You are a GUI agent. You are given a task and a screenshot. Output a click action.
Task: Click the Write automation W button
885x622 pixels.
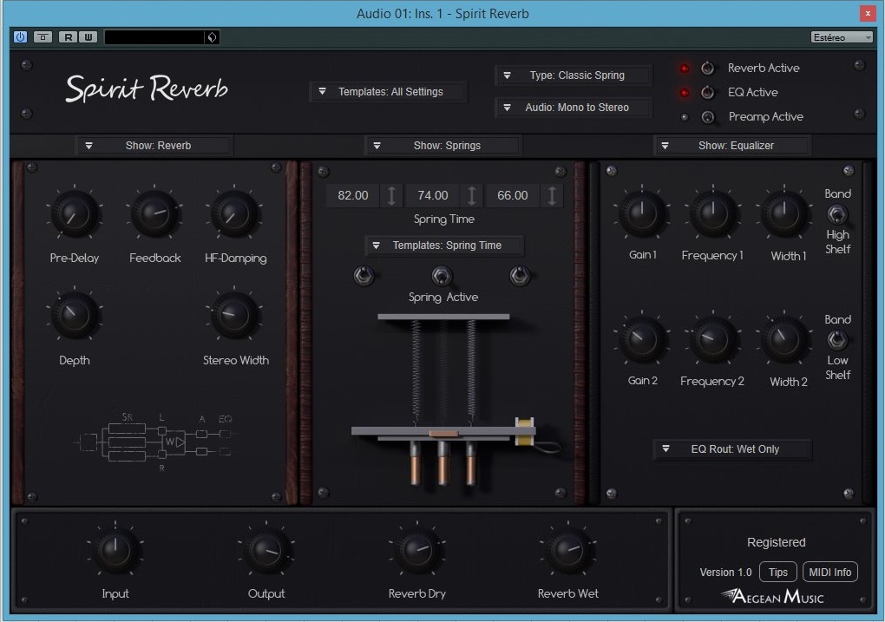[x=88, y=37]
